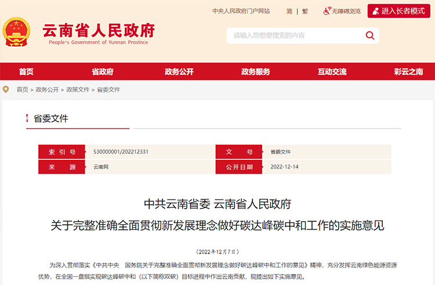
Task: Click the accessibility browsing icon
Action: [327, 11]
